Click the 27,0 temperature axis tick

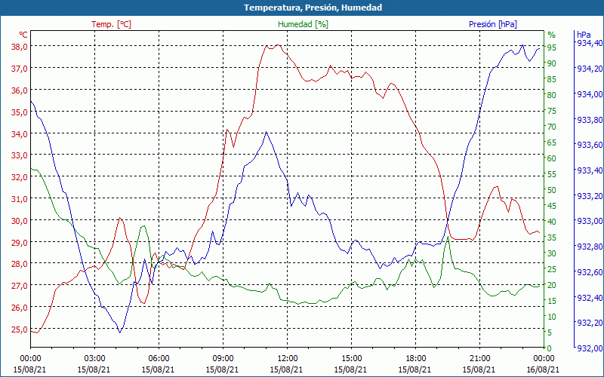tap(20, 286)
